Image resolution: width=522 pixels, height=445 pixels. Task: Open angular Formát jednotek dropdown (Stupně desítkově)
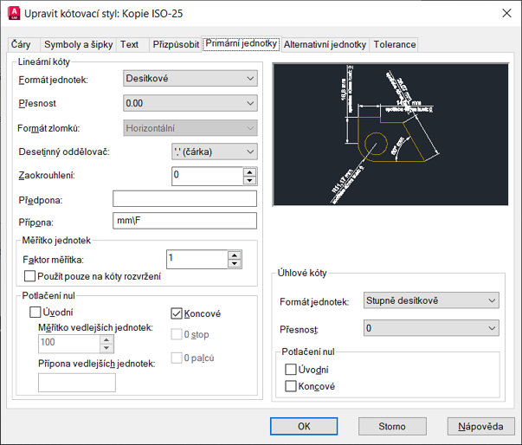coord(431,300)
